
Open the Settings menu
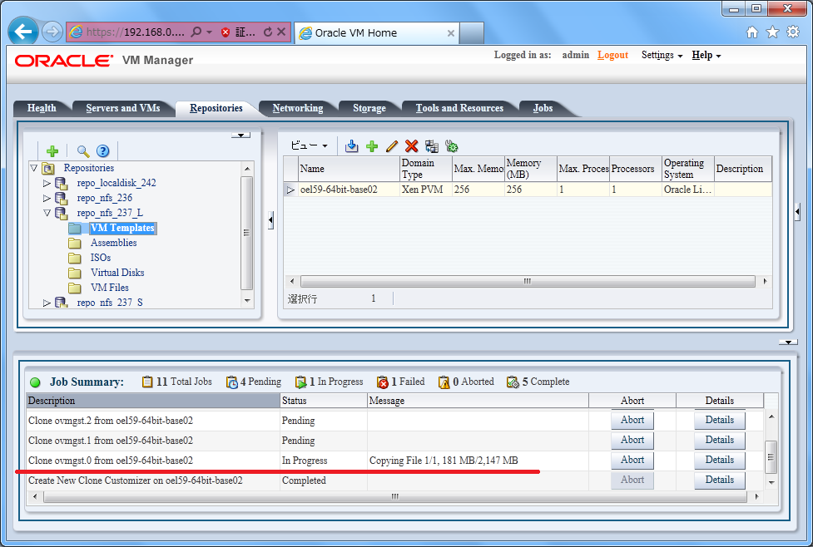[660, 55]
